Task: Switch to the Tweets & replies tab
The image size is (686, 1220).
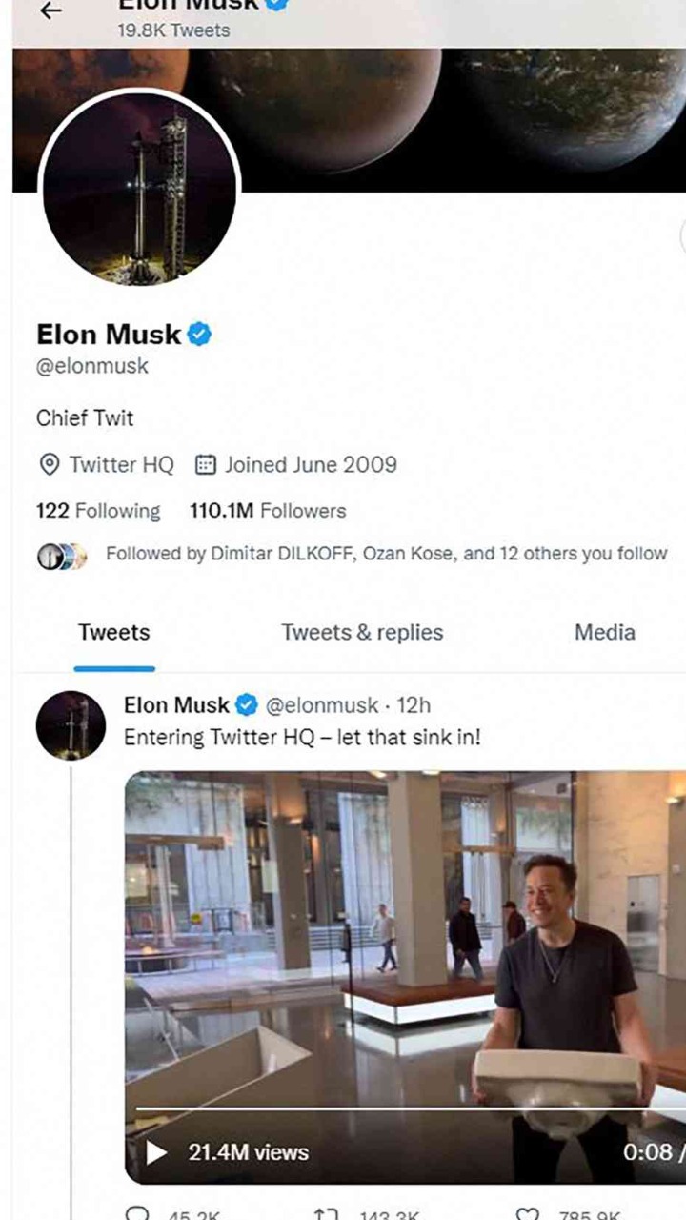Action: pyautogui.click(x=362, y=632)
